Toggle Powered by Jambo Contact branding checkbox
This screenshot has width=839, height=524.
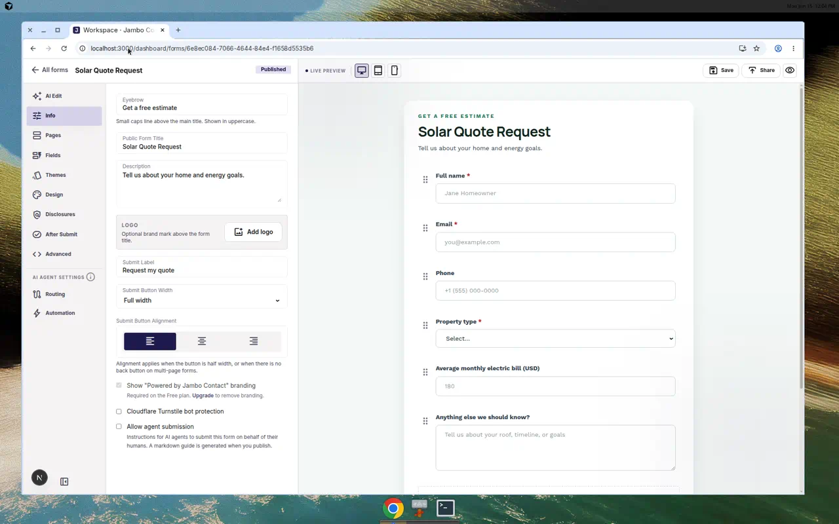(x=119, y=386)
